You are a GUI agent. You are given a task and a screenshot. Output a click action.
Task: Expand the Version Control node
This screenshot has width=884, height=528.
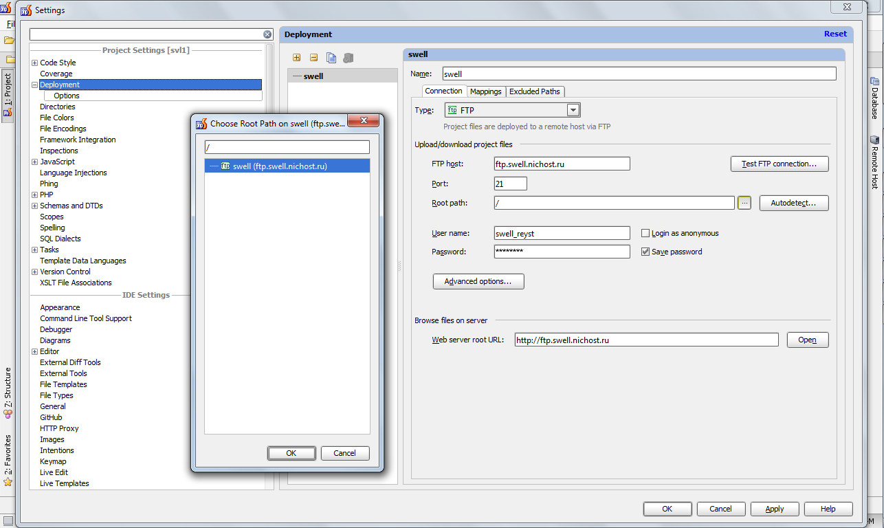(34, 272)
